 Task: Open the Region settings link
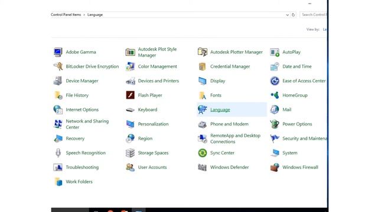coord(145,138)
